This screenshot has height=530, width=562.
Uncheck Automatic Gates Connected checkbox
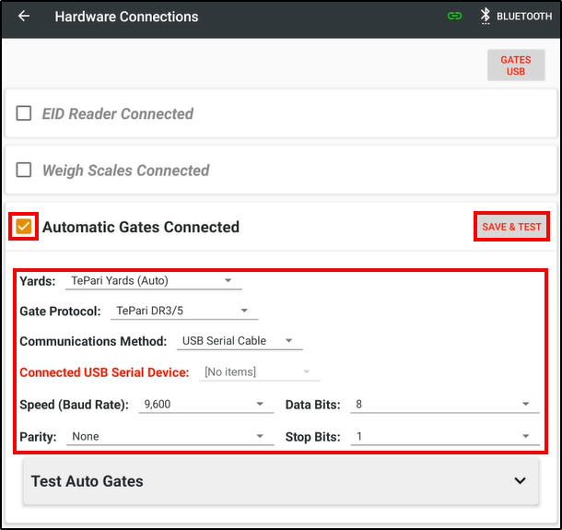24,227
